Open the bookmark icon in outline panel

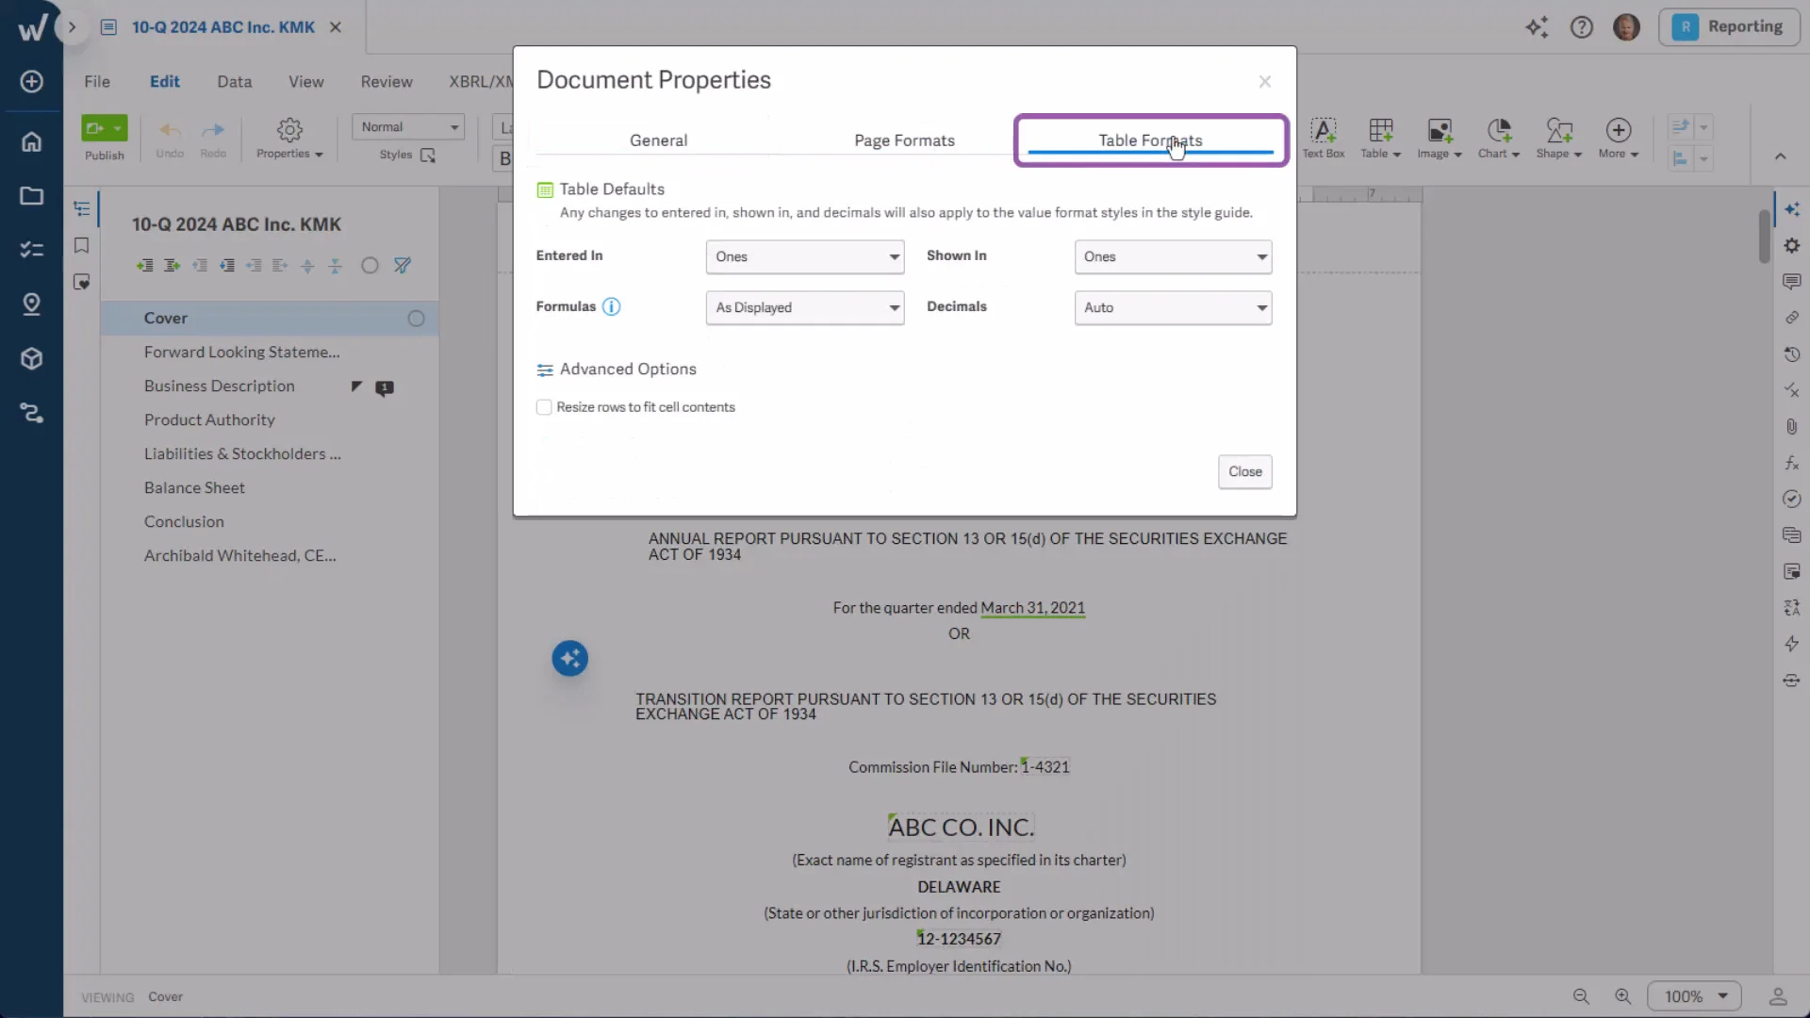82,246
